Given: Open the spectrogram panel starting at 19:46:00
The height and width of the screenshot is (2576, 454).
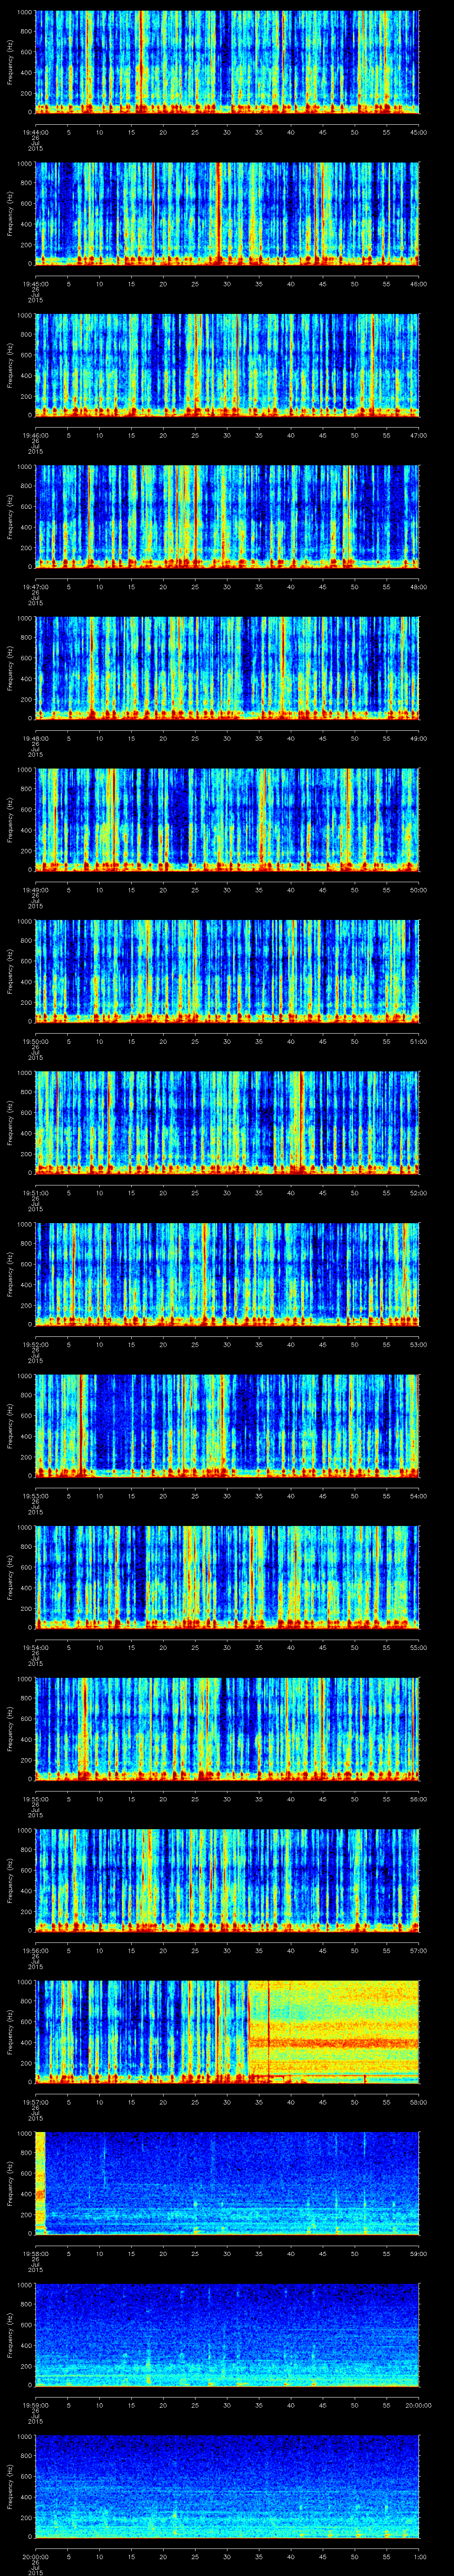Looking at the screenshot, I should pyautogui.click(x=227, y=365).
